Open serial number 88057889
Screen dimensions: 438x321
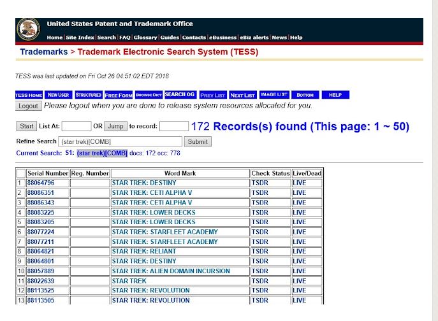pyautogui.click(x=41, y=271)
